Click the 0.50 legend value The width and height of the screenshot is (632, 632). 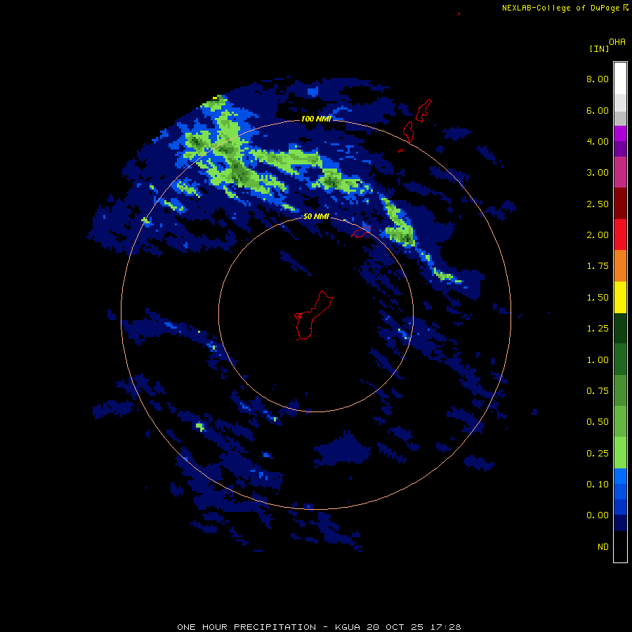coord(598,422)
